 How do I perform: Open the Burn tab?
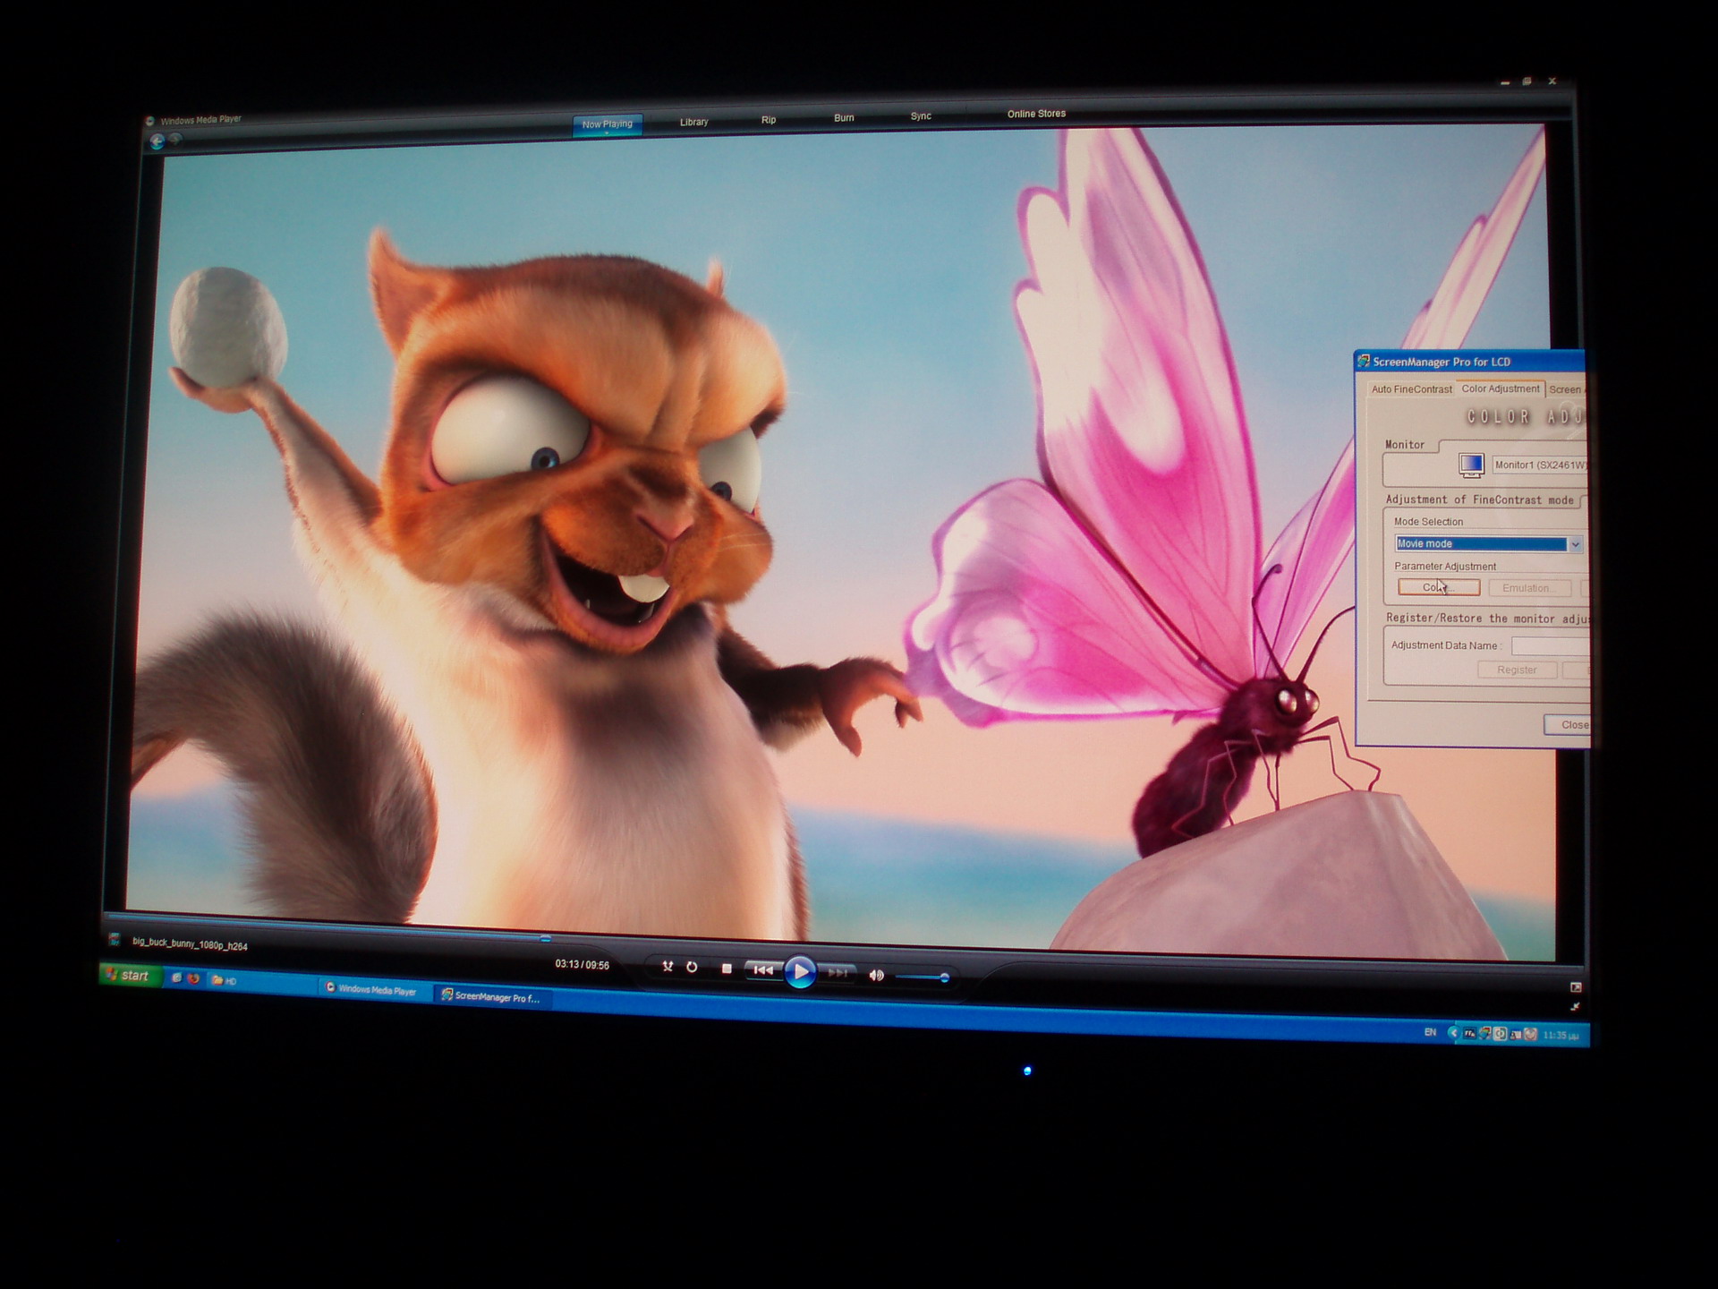[844, 118]
